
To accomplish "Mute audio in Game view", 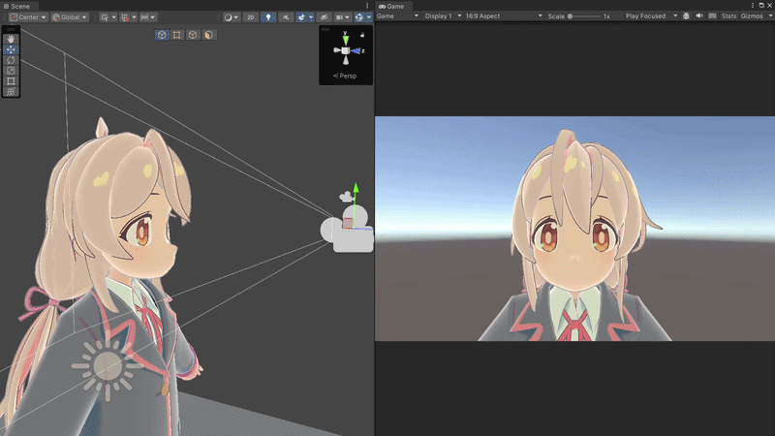I will point(699,16).
